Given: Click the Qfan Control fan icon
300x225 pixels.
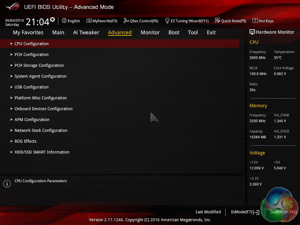Looking at the screenshot, I should (x=126, y=21).
